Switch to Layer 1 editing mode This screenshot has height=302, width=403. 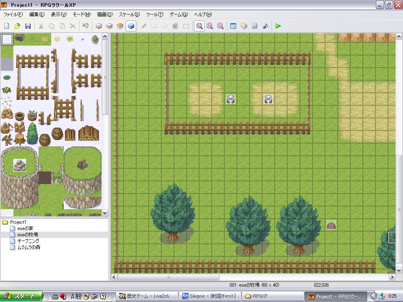click(x=99, y=26)
